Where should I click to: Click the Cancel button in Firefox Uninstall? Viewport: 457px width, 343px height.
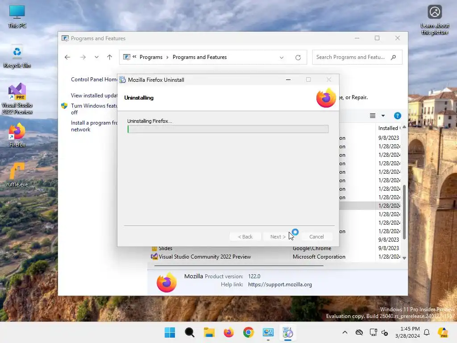pos(316,237)
